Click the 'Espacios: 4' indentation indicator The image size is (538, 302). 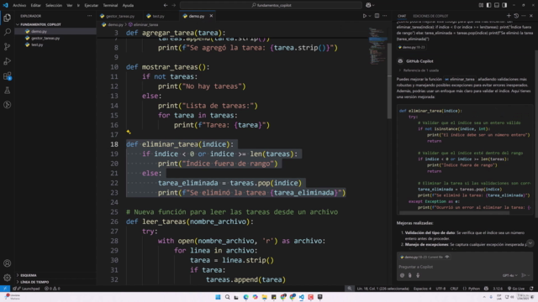pos(422,289)
